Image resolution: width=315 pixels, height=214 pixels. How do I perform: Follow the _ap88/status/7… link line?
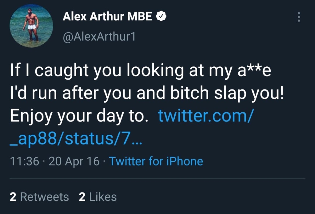(76, 139)
